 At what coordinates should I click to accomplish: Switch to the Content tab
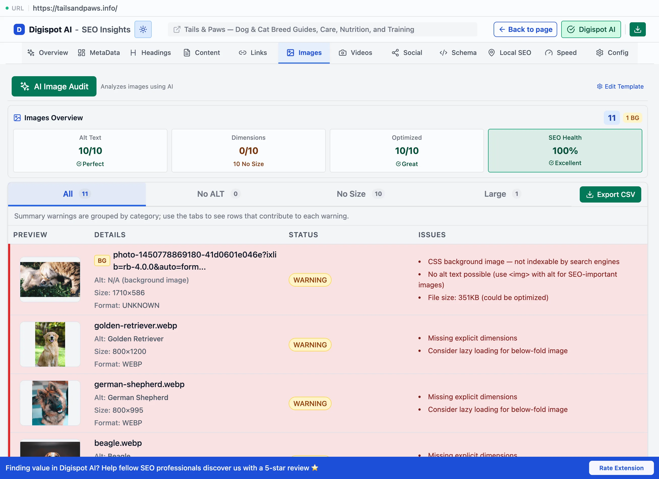(x=202, y=53)
